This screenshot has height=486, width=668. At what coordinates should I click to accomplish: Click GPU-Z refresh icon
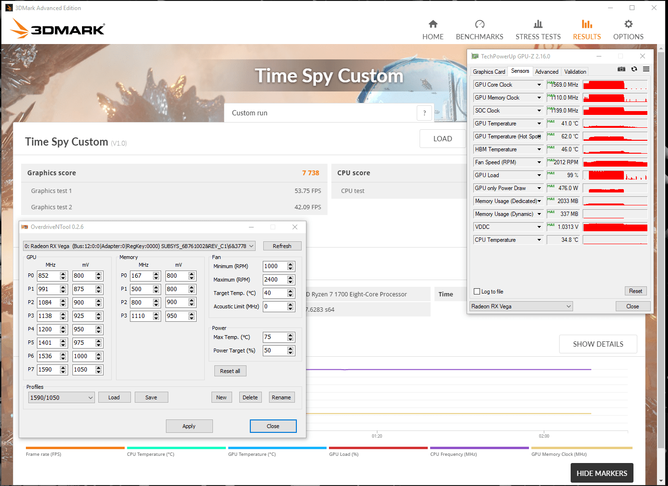(x=634, y=69)
